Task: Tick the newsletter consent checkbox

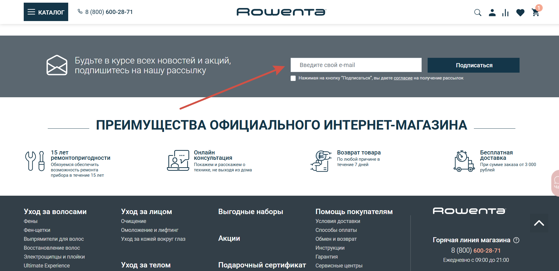Action: (293, 78)
